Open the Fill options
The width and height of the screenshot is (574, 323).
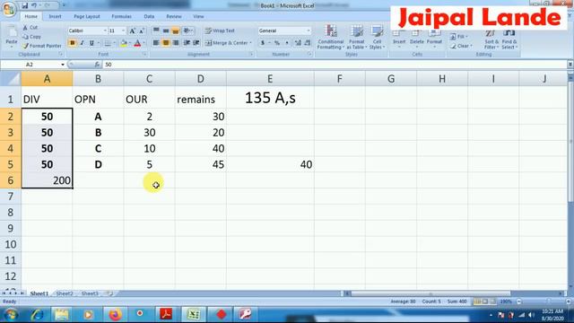458,37
